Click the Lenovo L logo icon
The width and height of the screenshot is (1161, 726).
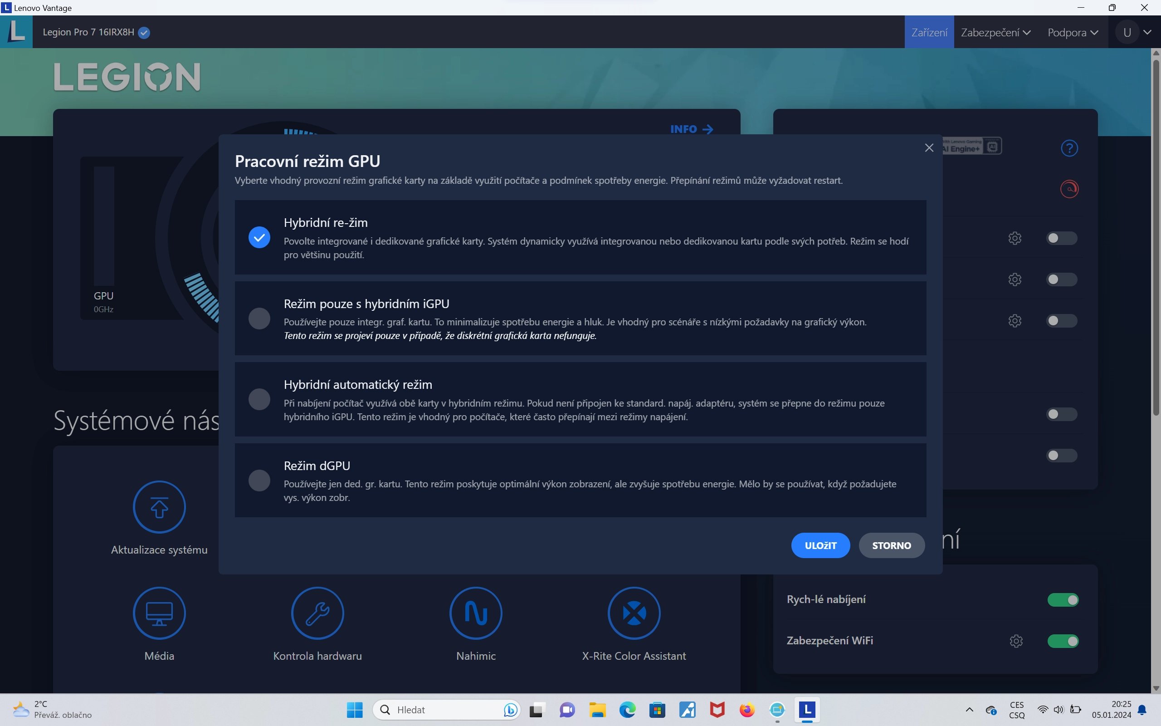tap(16, 32)
